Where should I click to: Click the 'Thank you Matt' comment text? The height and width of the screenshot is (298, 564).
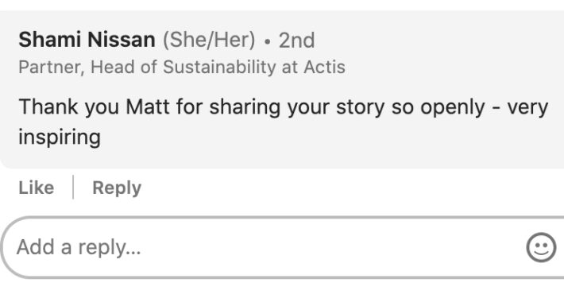[284, 122]
